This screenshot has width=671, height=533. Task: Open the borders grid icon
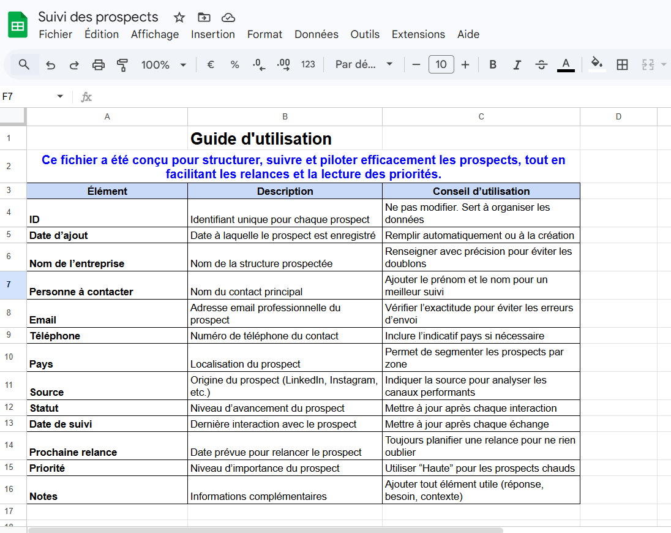(x=622, y=65)
